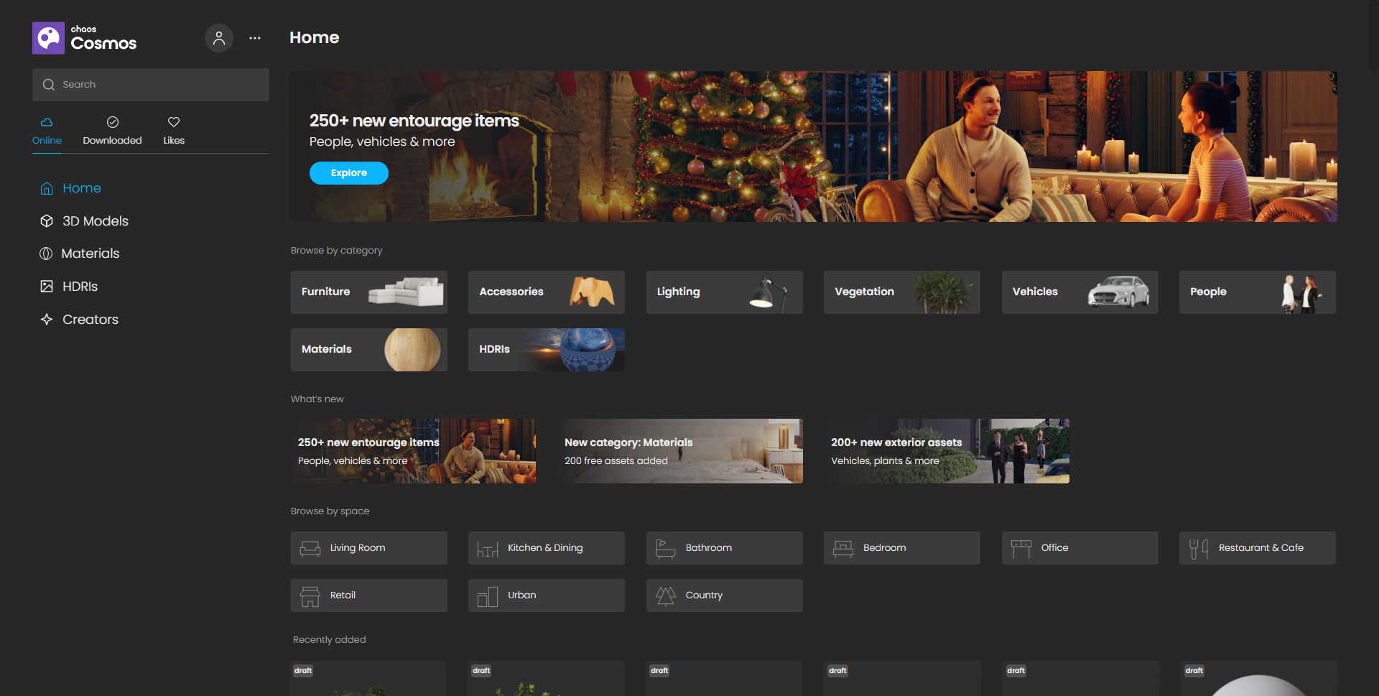The width and height of the screenshot is (1379, 696).
Task: Select the Restaurant & Cafe space
Action: [1257, 548]
